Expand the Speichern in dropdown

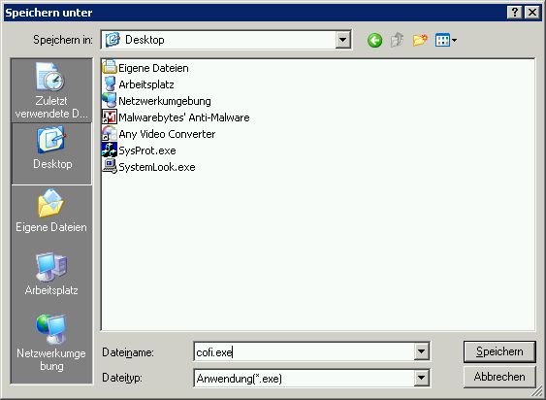pos(342,40)
